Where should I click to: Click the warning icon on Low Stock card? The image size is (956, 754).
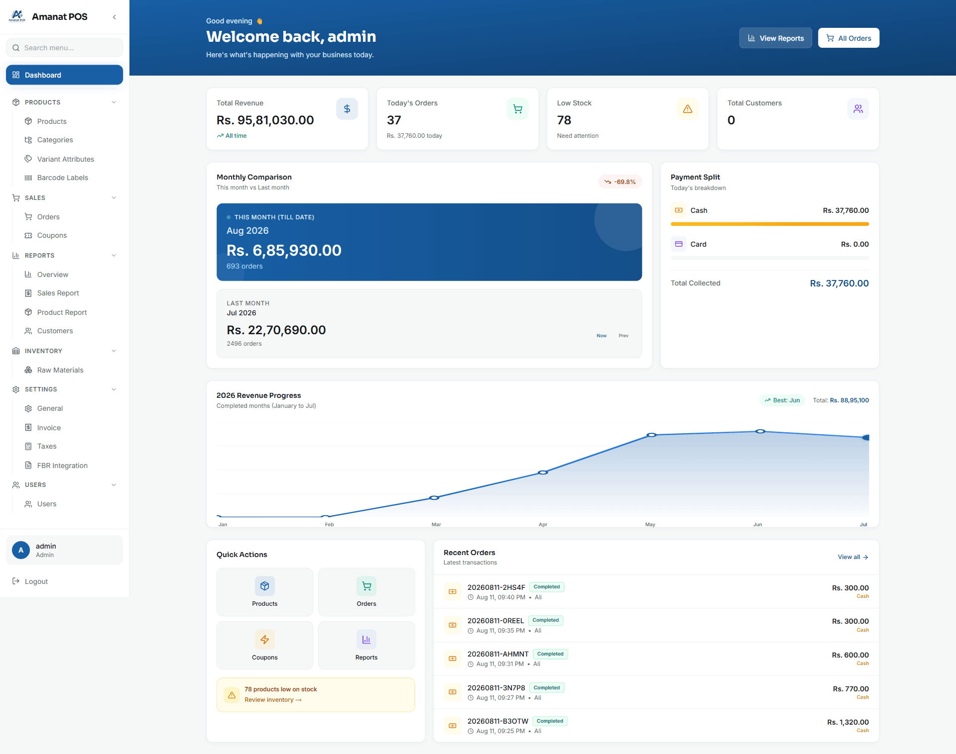pos(688,109)
